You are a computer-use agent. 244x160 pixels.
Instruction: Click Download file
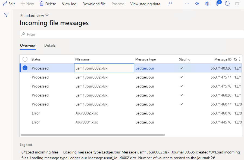(x=94, y=4)
